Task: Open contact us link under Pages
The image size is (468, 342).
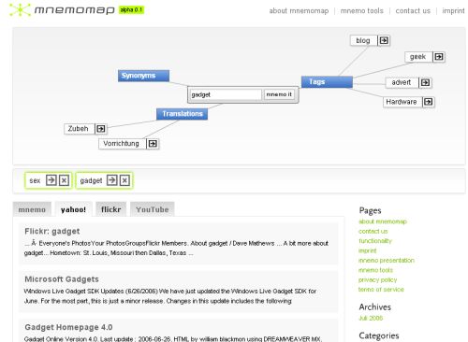Action: [x=373, y=231]
